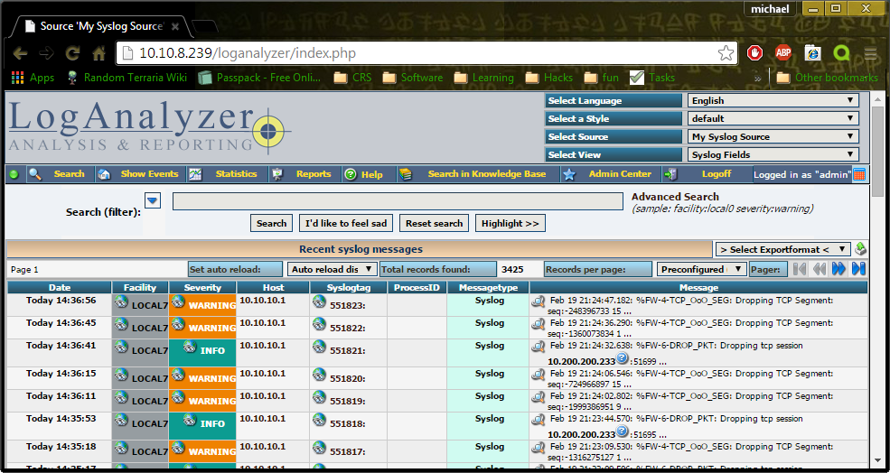Open the AdBlock Plus ABP extension icon
Screen dimensions: 890x473
[x=783, y=52]
